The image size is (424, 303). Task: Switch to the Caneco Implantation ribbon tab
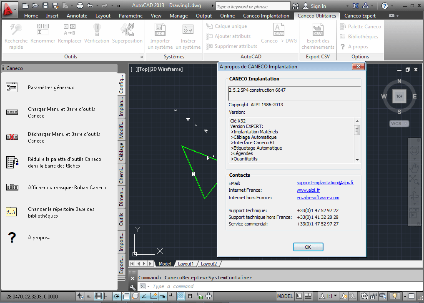point(266,16)
